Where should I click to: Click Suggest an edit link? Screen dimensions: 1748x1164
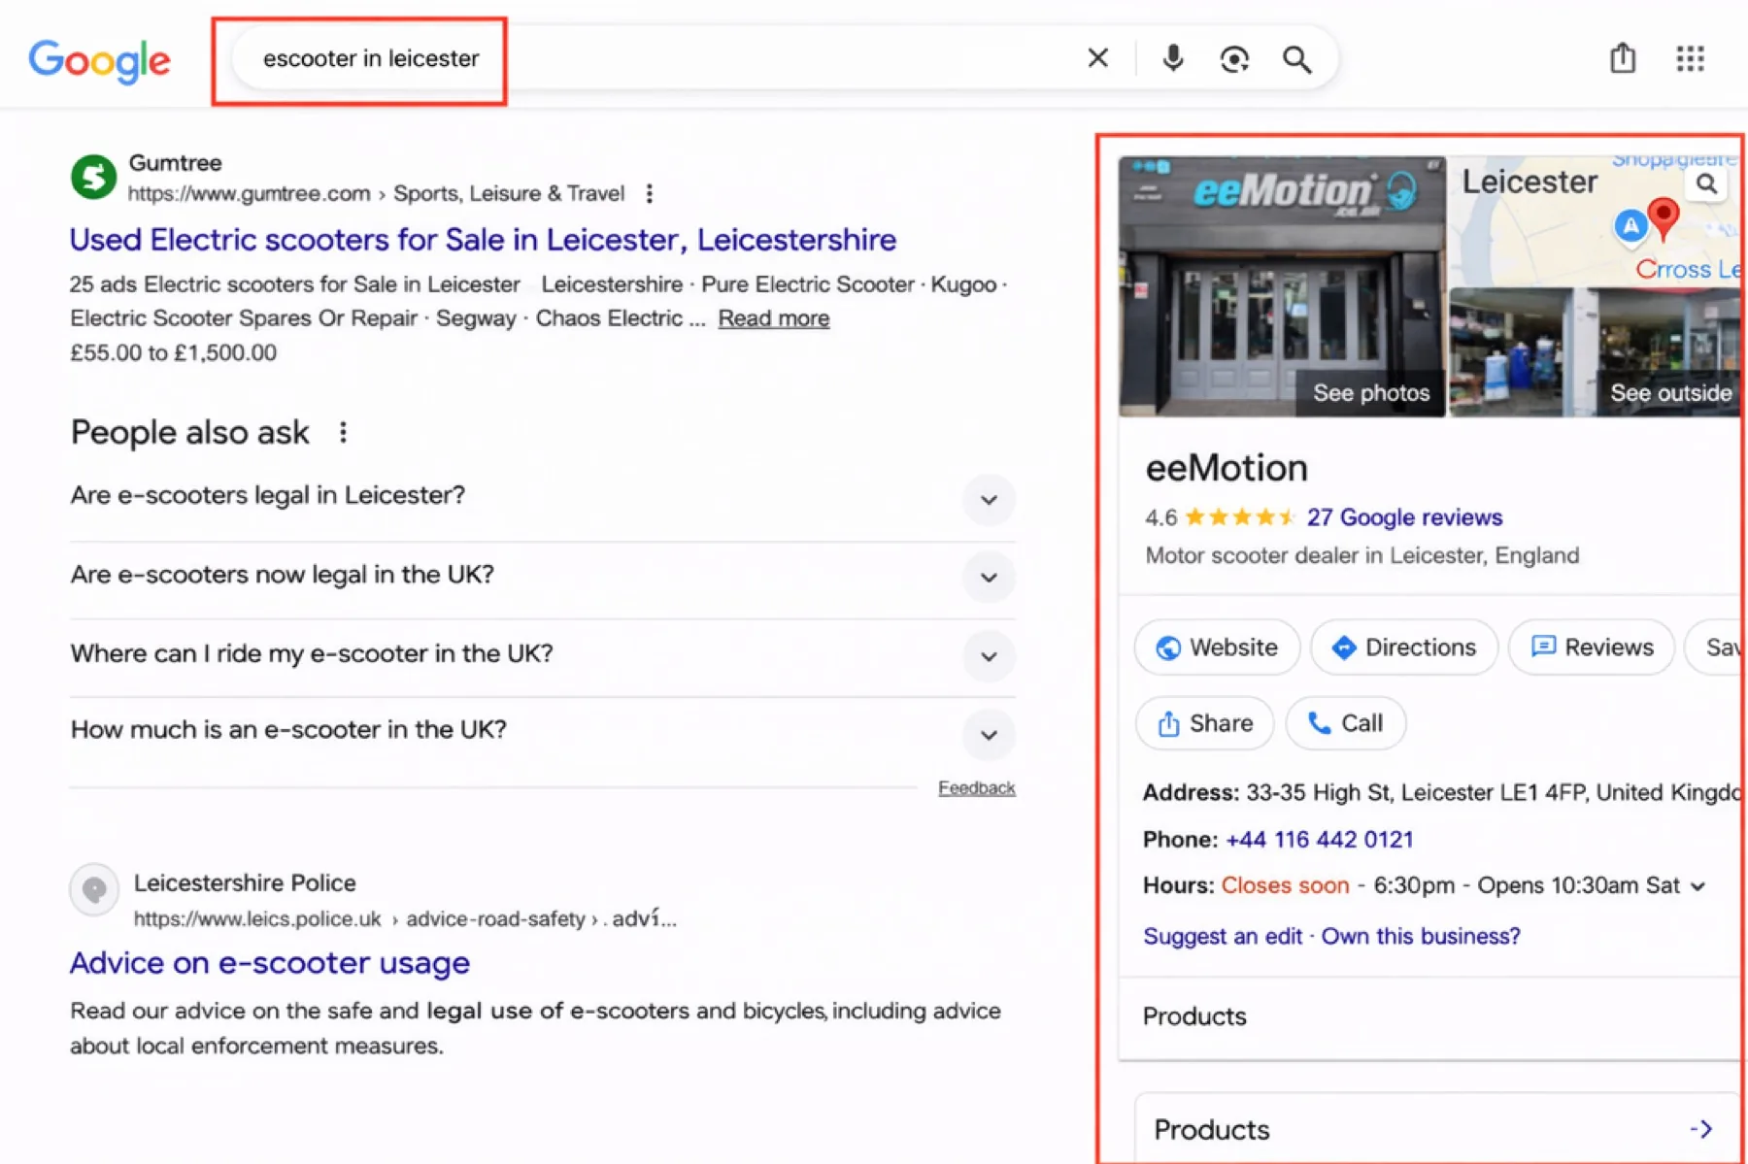pos(1223,936)
